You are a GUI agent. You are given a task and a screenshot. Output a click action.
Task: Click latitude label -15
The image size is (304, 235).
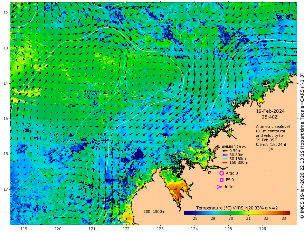pyautogui.click(x=5, y=119)
